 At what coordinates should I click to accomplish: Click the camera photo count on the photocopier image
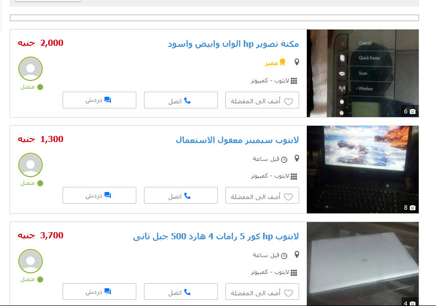pyautogui.click(x=410, y=112)
